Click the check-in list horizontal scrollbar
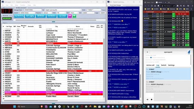Screen dimensions: 194x109 (31, 101)
